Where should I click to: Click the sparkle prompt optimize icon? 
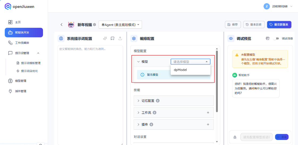105,38
